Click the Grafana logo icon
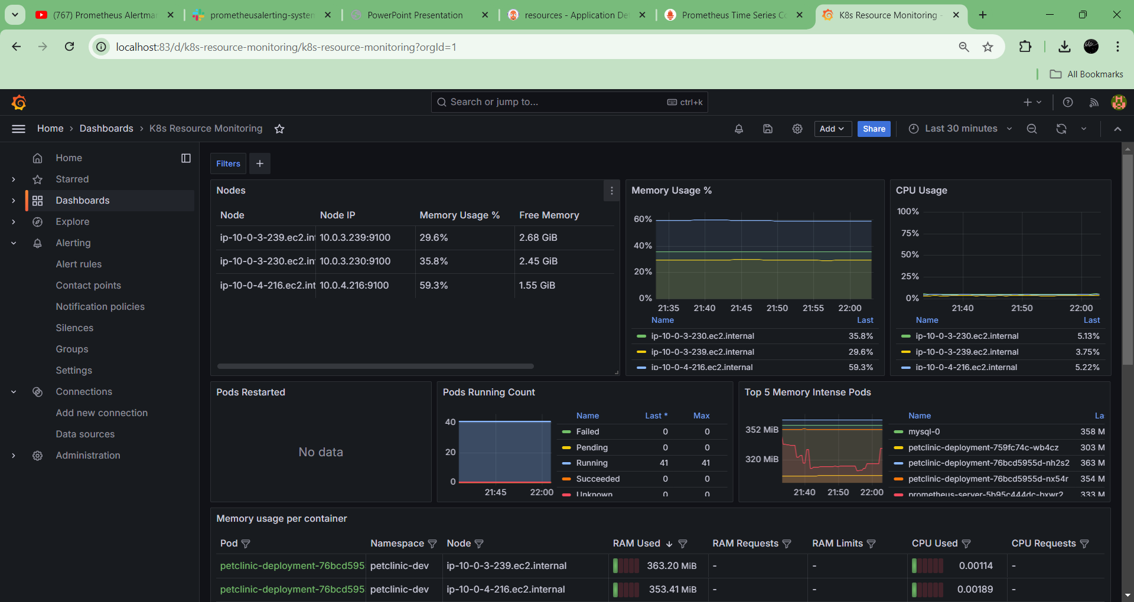The height and width of the screenshot is (602, 1134). pyautogui.click(x=19, y=103)
